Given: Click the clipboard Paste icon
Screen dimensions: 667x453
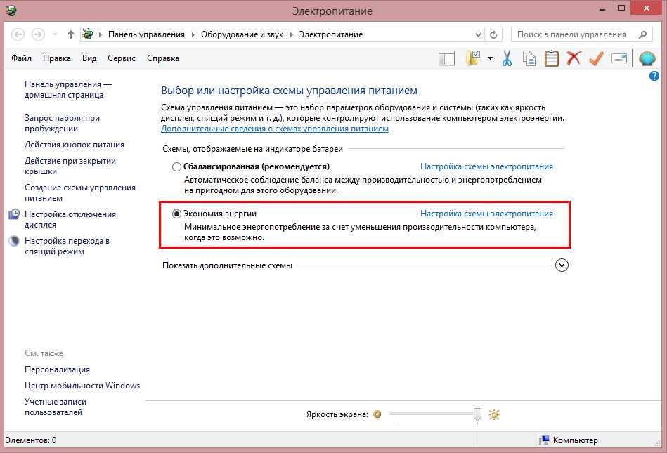Looking at the screenshot, I should click(x=551, y=58).
